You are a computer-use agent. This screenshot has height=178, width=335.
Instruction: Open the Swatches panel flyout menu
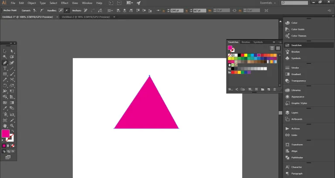280,42
